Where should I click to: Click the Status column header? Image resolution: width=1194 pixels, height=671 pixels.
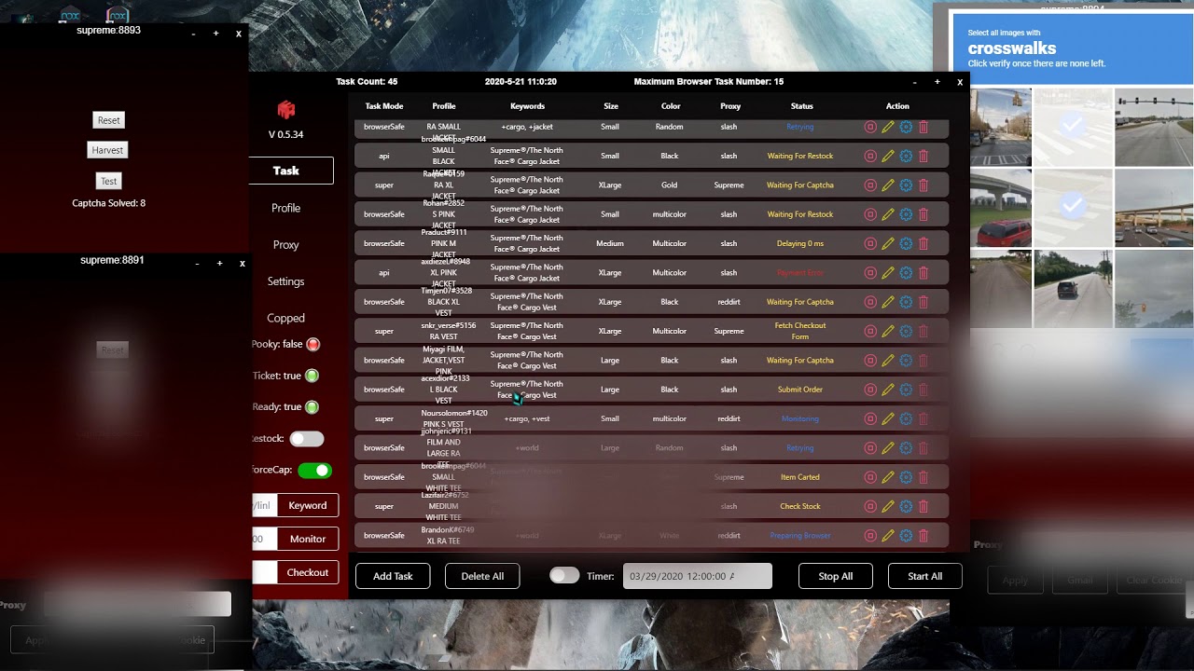[x=802, y=106]
